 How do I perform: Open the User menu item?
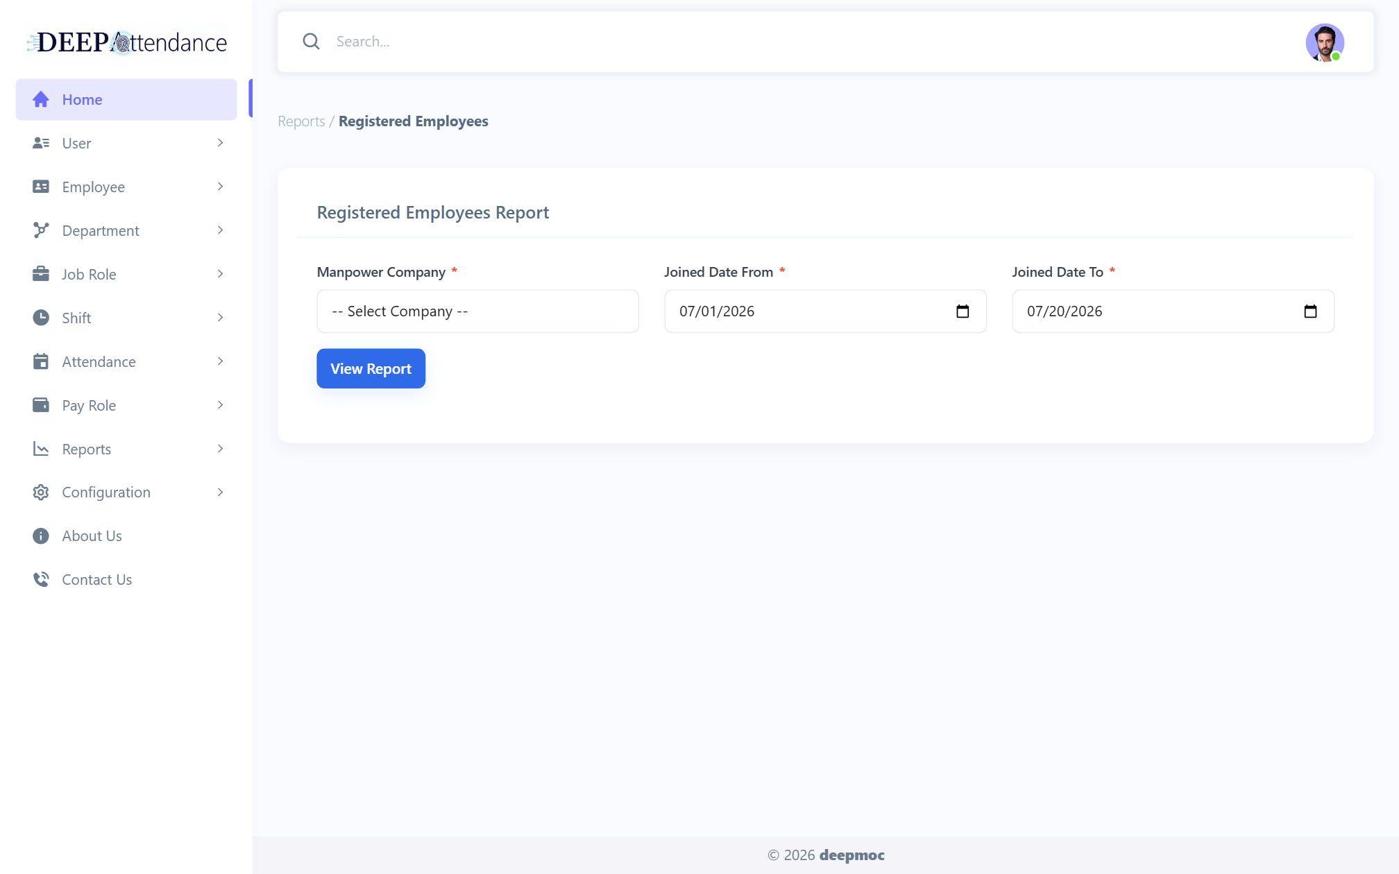point(126,143)
